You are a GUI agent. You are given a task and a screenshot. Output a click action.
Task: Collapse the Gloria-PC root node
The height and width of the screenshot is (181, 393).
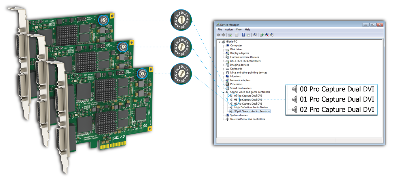click(220, 42)
